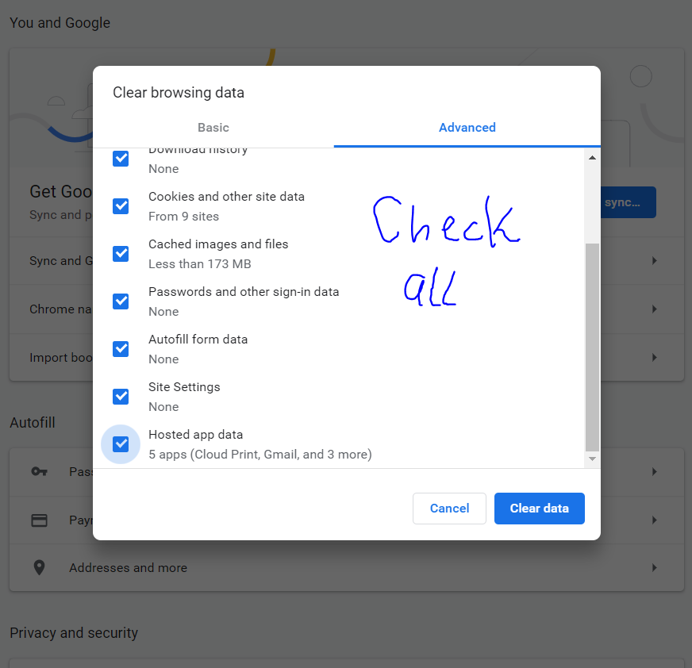The width and height of the screenshot is (692, 668).
Task: Toggle Cached images and files checkbox
Action: pos(121,254)
